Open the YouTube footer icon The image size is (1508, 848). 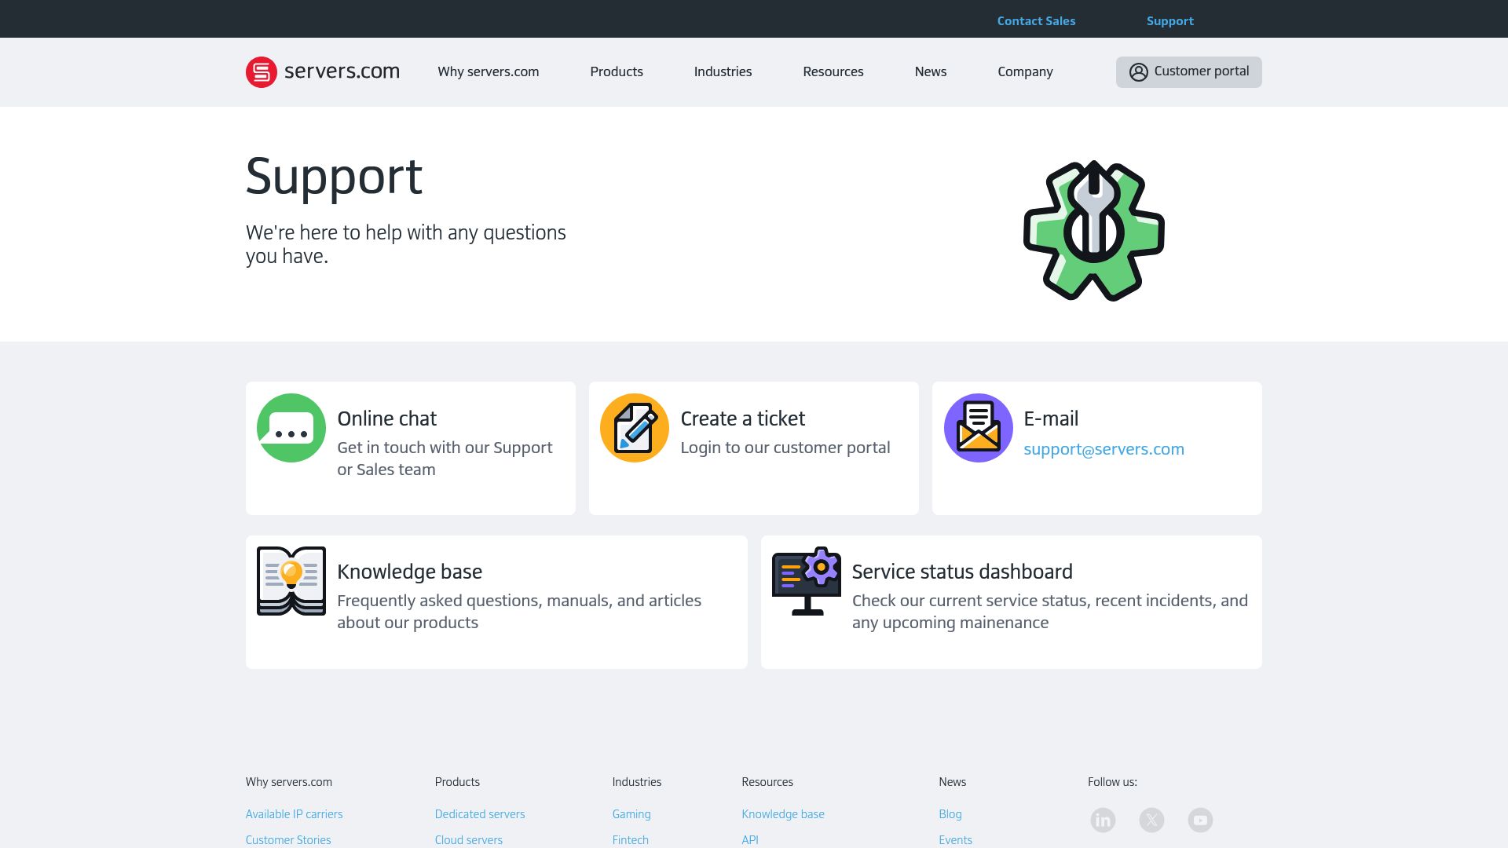point(1200,821)
